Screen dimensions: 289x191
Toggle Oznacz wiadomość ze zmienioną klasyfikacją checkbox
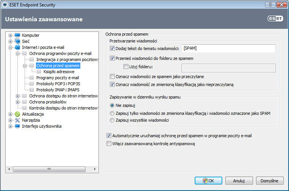point(112,85)
